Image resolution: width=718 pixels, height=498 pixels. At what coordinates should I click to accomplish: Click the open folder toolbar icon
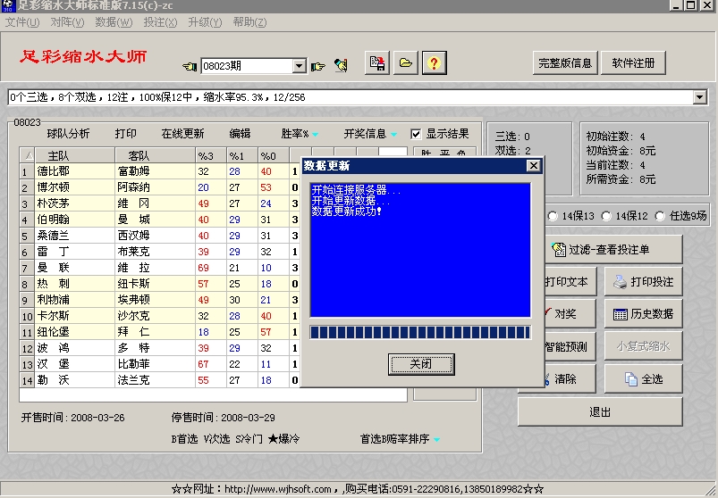coord(406,63)
